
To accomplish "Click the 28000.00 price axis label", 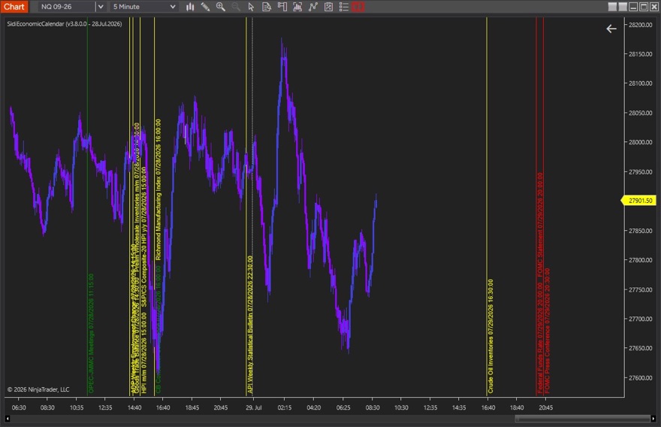I will (x=640, y=142).
